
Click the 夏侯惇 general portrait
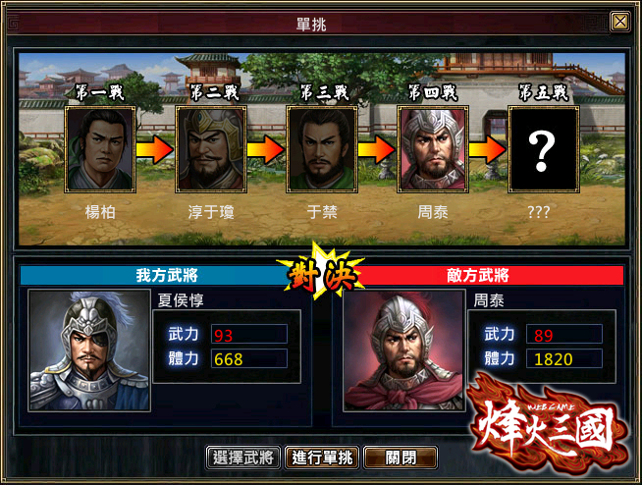coord(89,350)
